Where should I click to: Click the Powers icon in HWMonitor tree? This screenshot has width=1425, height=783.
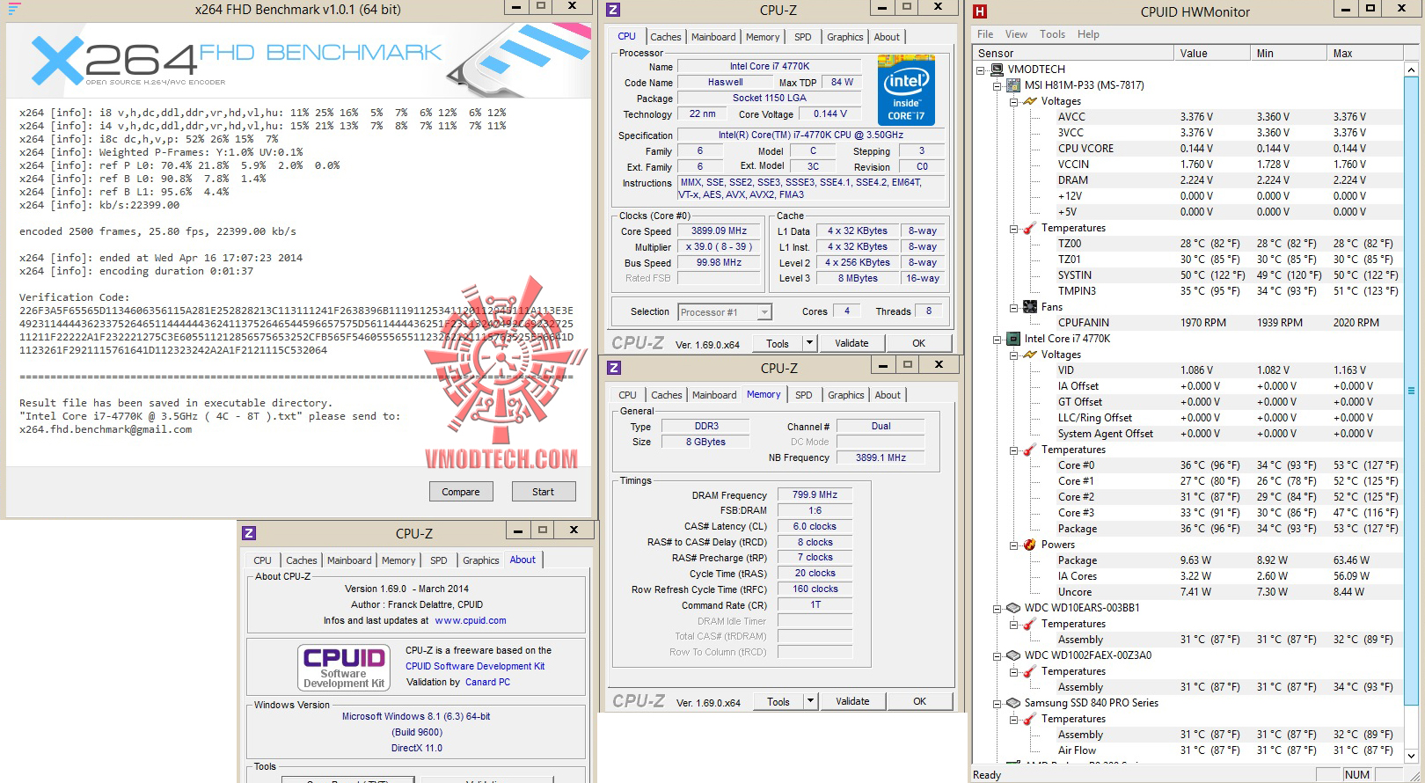click(x=1030, y=545)
